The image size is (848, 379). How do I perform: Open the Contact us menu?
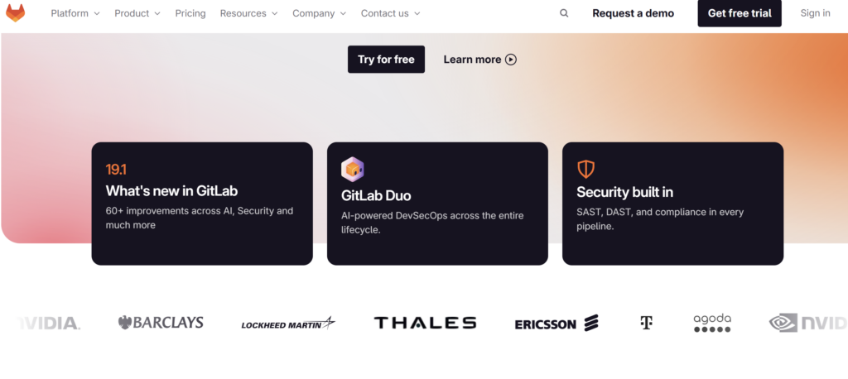coord(391,13)
